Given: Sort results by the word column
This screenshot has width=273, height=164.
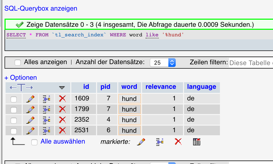Looking at the screenshot, I should click(x=129, y=87).
